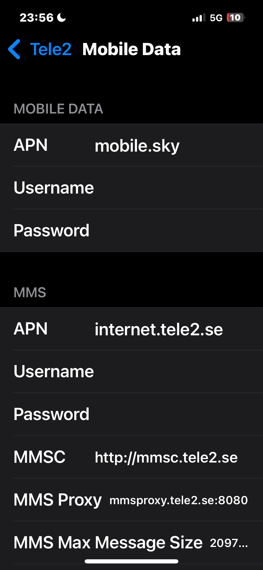Tap the 5G network indicator
263x570 pixels.
(216, 18)
